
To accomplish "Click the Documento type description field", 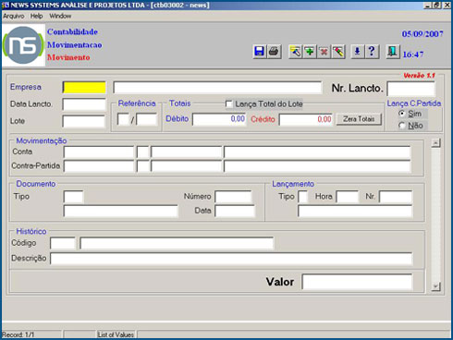I will click(x=121, y=211).
